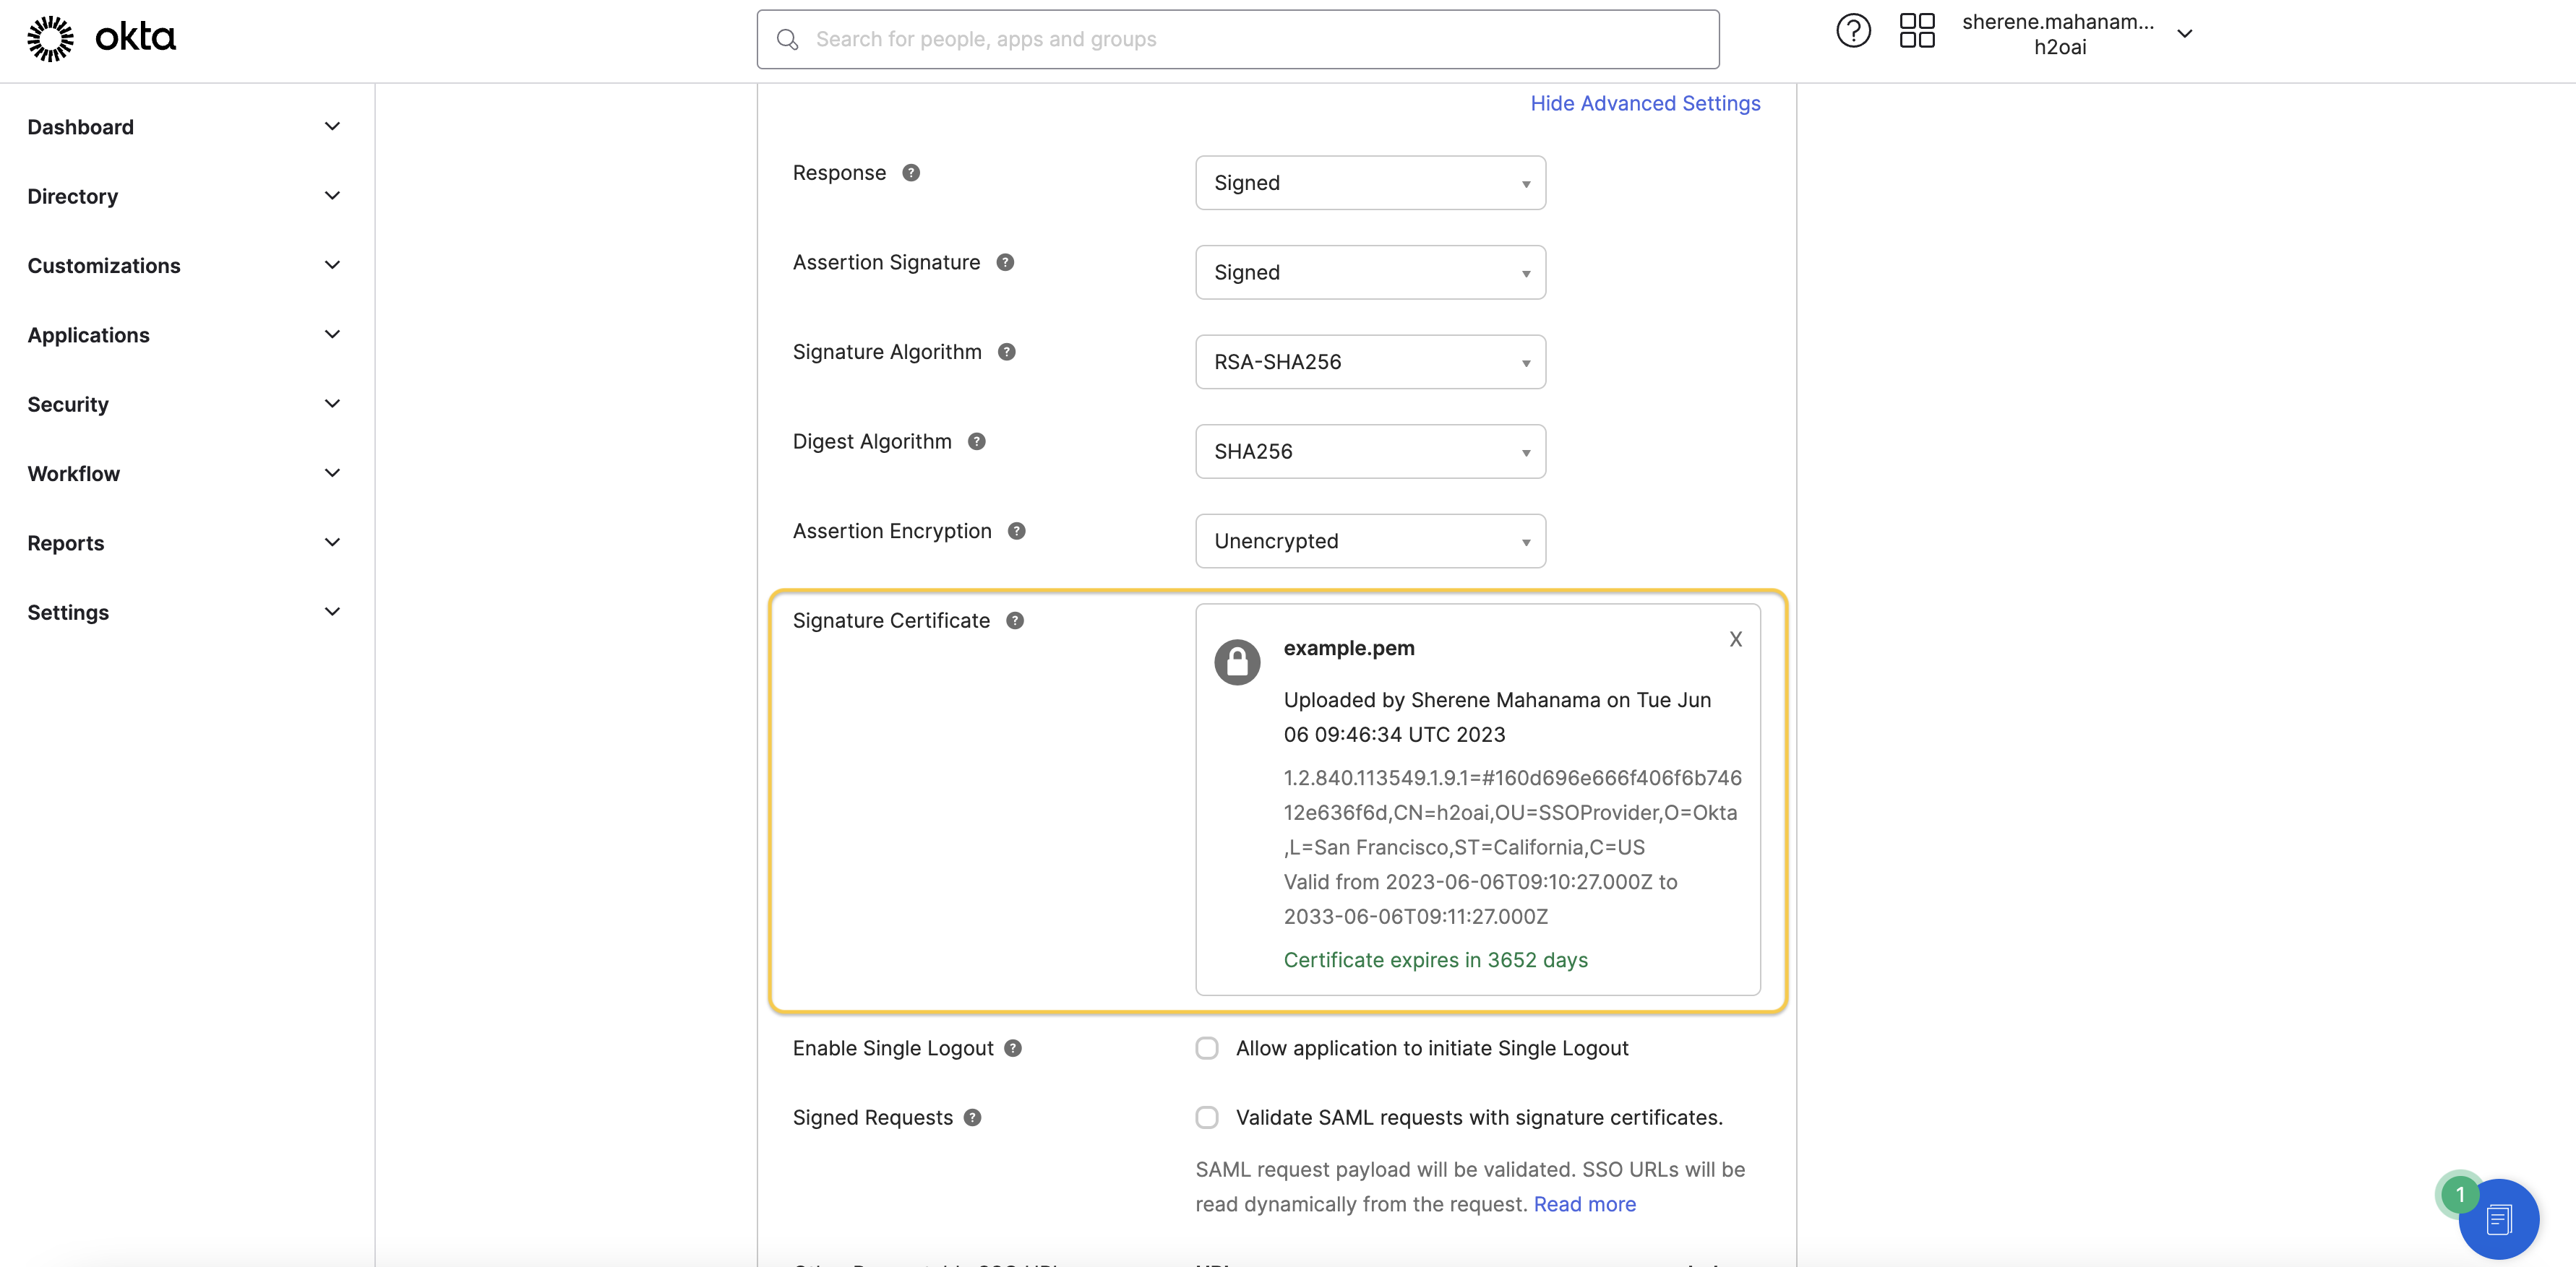Click the Signature Algorithm help icon
The width and height of the screenshot is (2576, 1267).
(x=1007, y=352)
